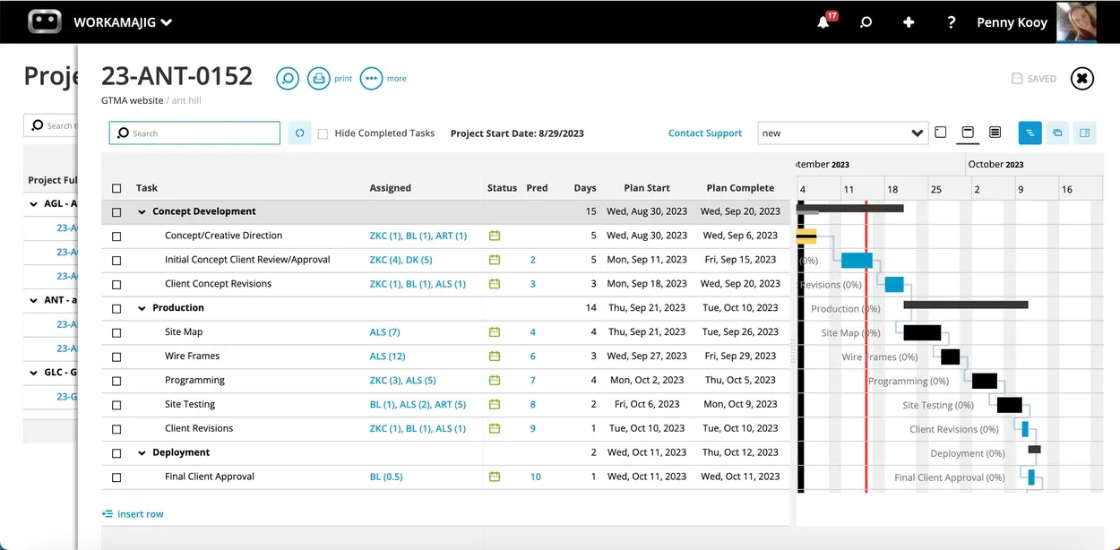The height and width of the screenshot is (550, 1120).
Task: Click the yellow Concept/Creative Direction Gantt bar
Action: 806,236
